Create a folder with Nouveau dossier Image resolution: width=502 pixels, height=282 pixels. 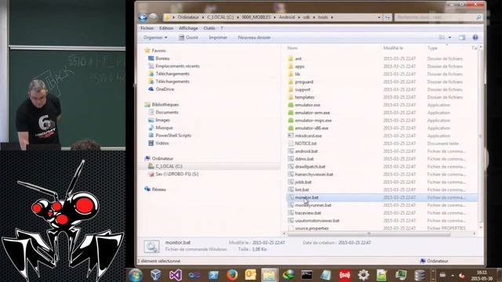254,38
